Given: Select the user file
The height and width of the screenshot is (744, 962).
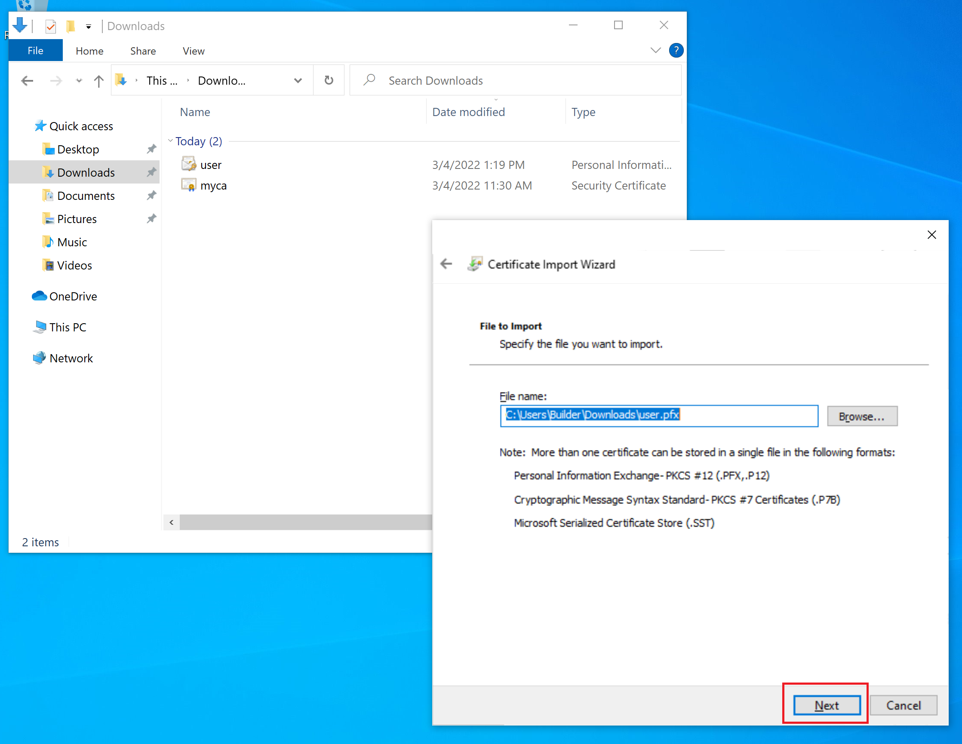Looking at the screenshot, I should (x=211, y=165).
